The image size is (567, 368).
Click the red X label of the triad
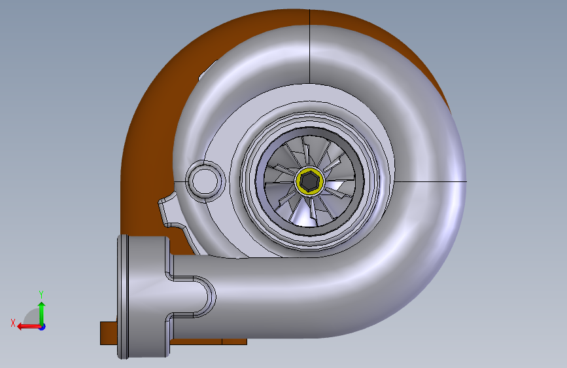click(13, 323)
